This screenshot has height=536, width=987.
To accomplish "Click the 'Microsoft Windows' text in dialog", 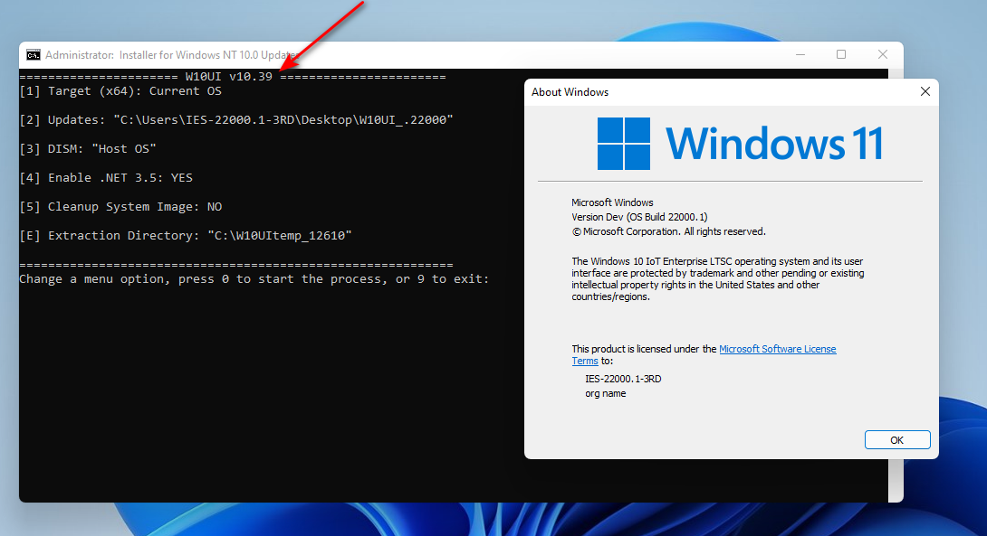I will 612,203.
